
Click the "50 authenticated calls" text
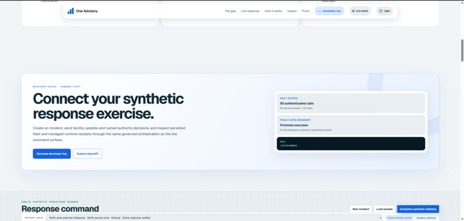[297, 104]
